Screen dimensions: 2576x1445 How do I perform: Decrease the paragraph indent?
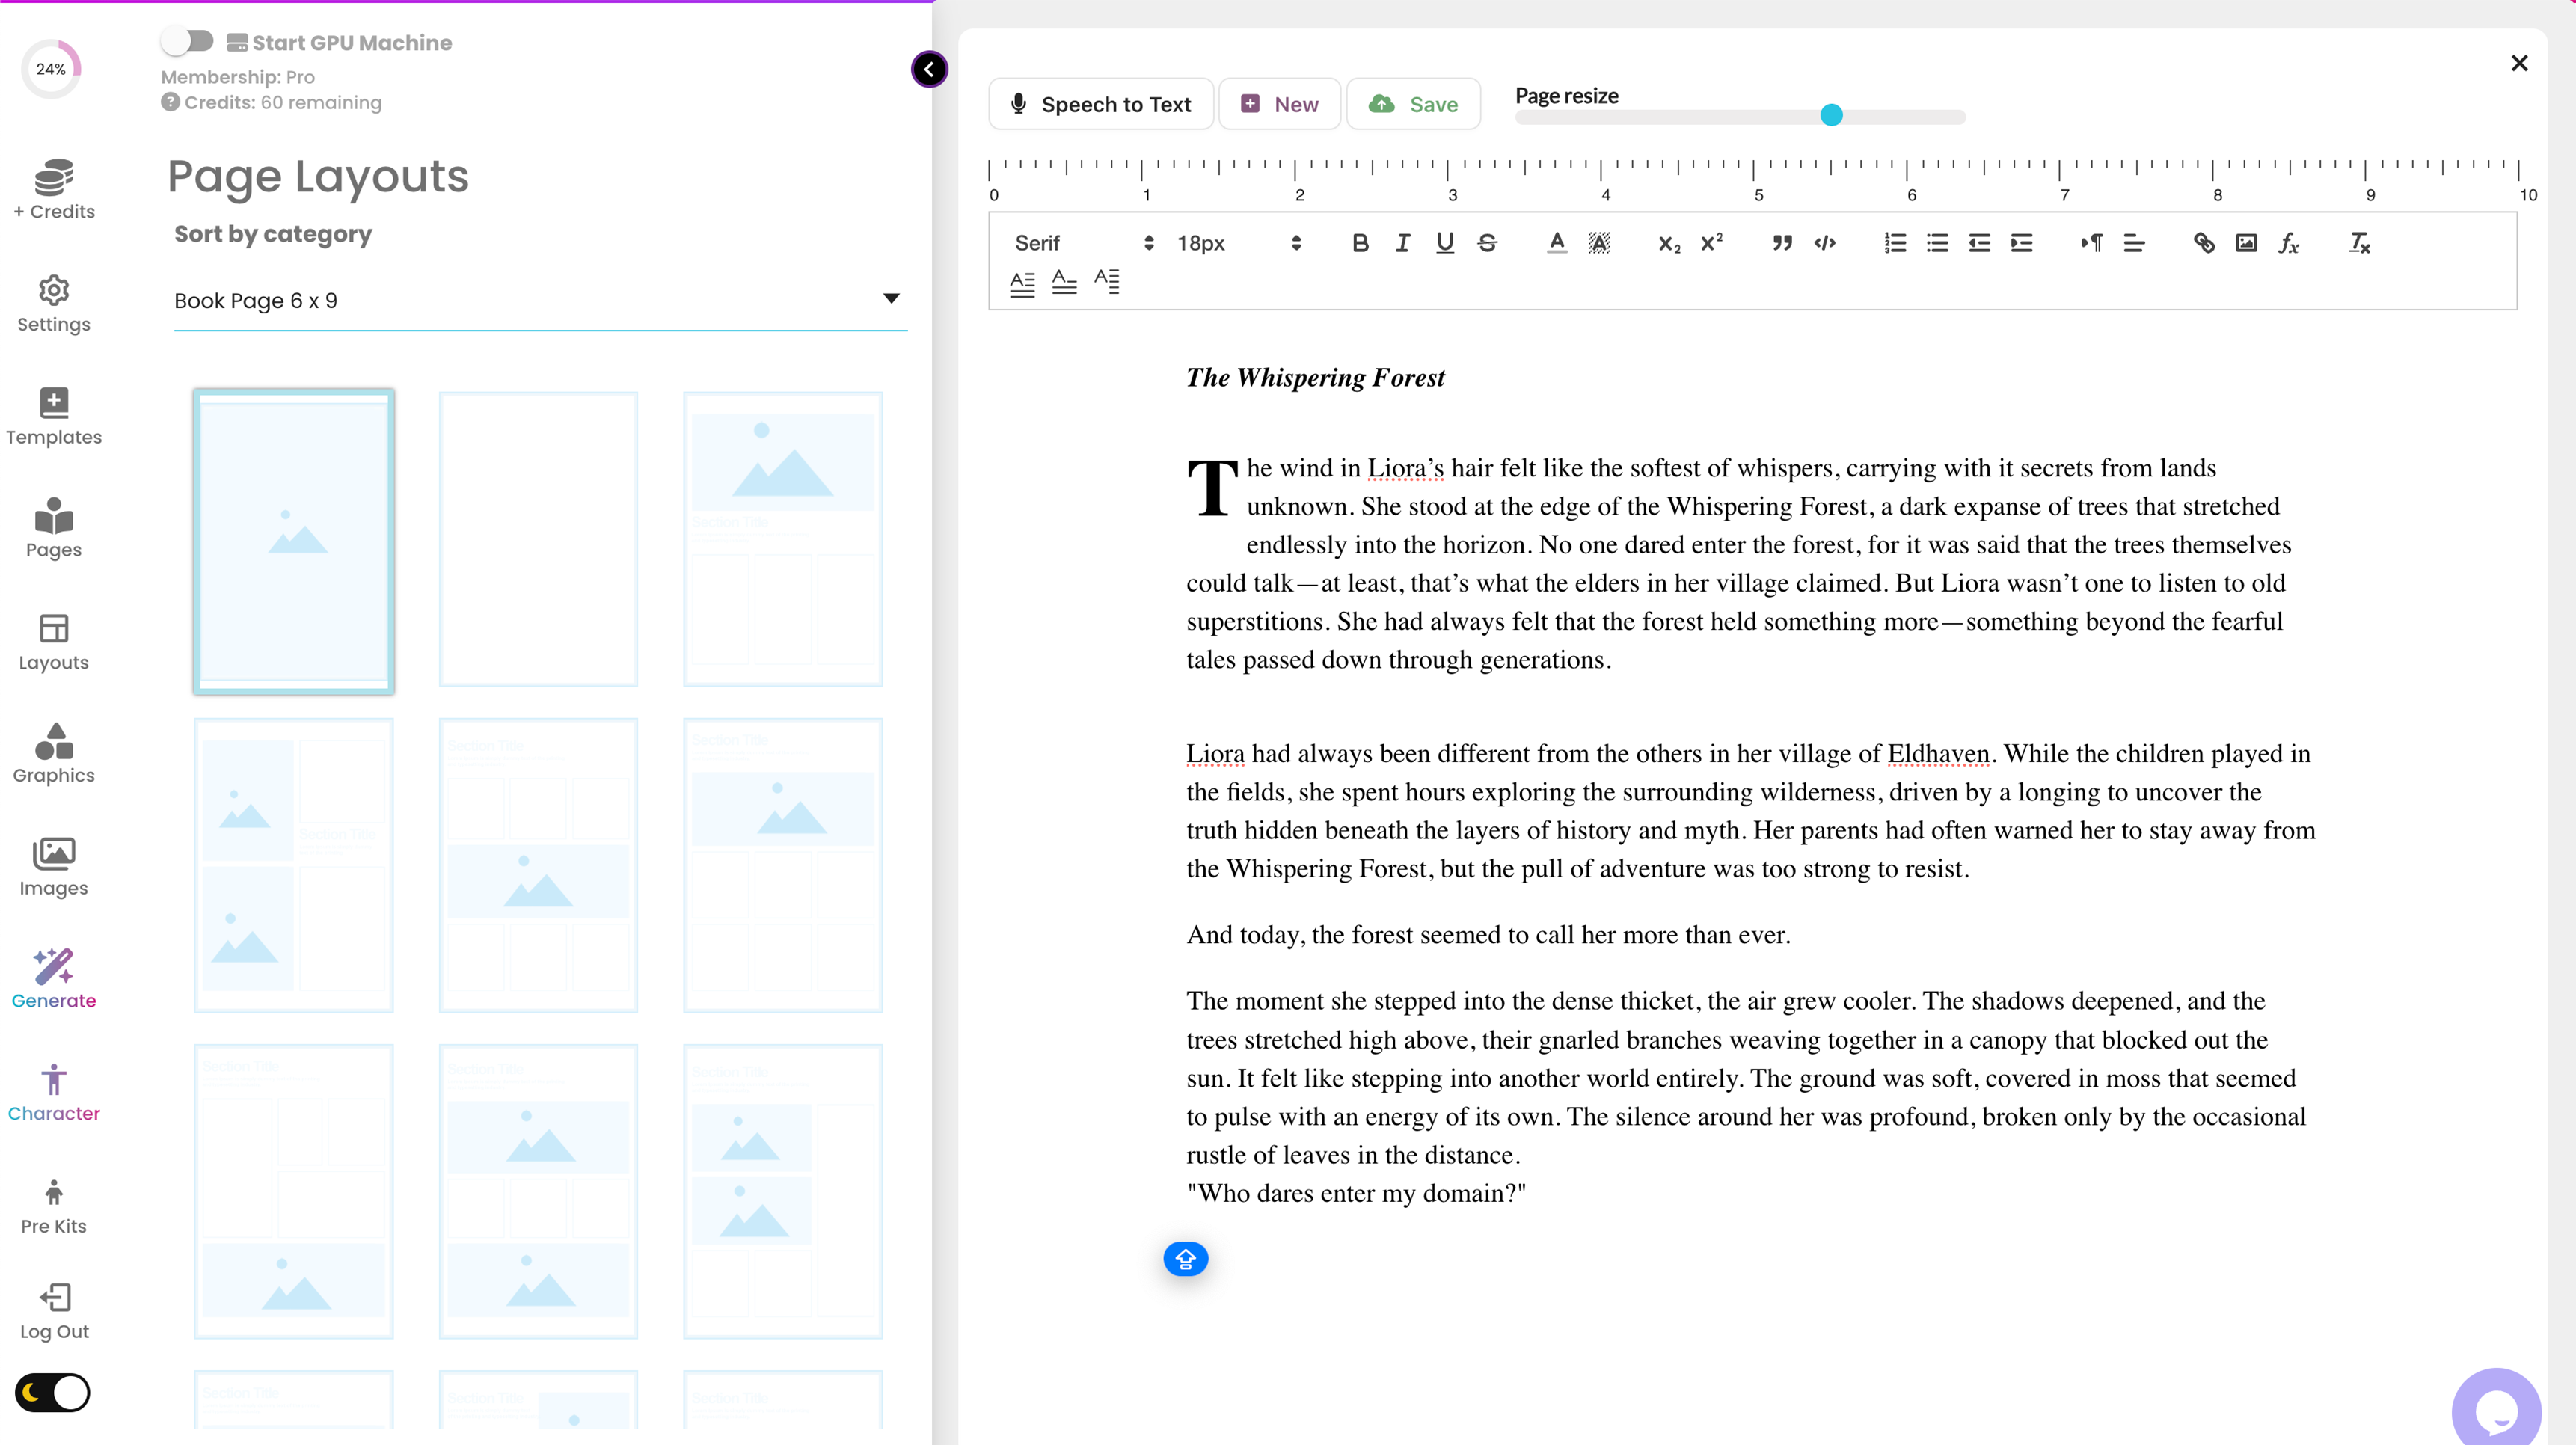point(1979,243)
